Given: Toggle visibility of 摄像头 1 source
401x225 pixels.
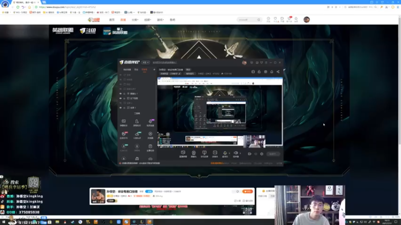Looking at the screenshot, I should [120, 93].
